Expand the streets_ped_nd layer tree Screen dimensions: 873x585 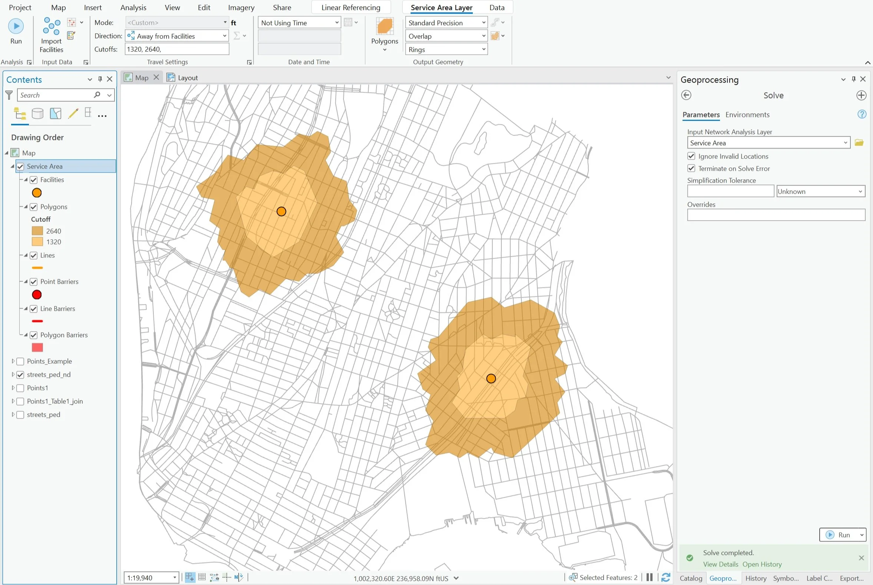click(13, 374)
